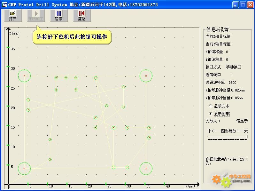Viewport: 255px width, 191px height.
Task: Click the Y axis tick label 35
Action: (13, 49)
